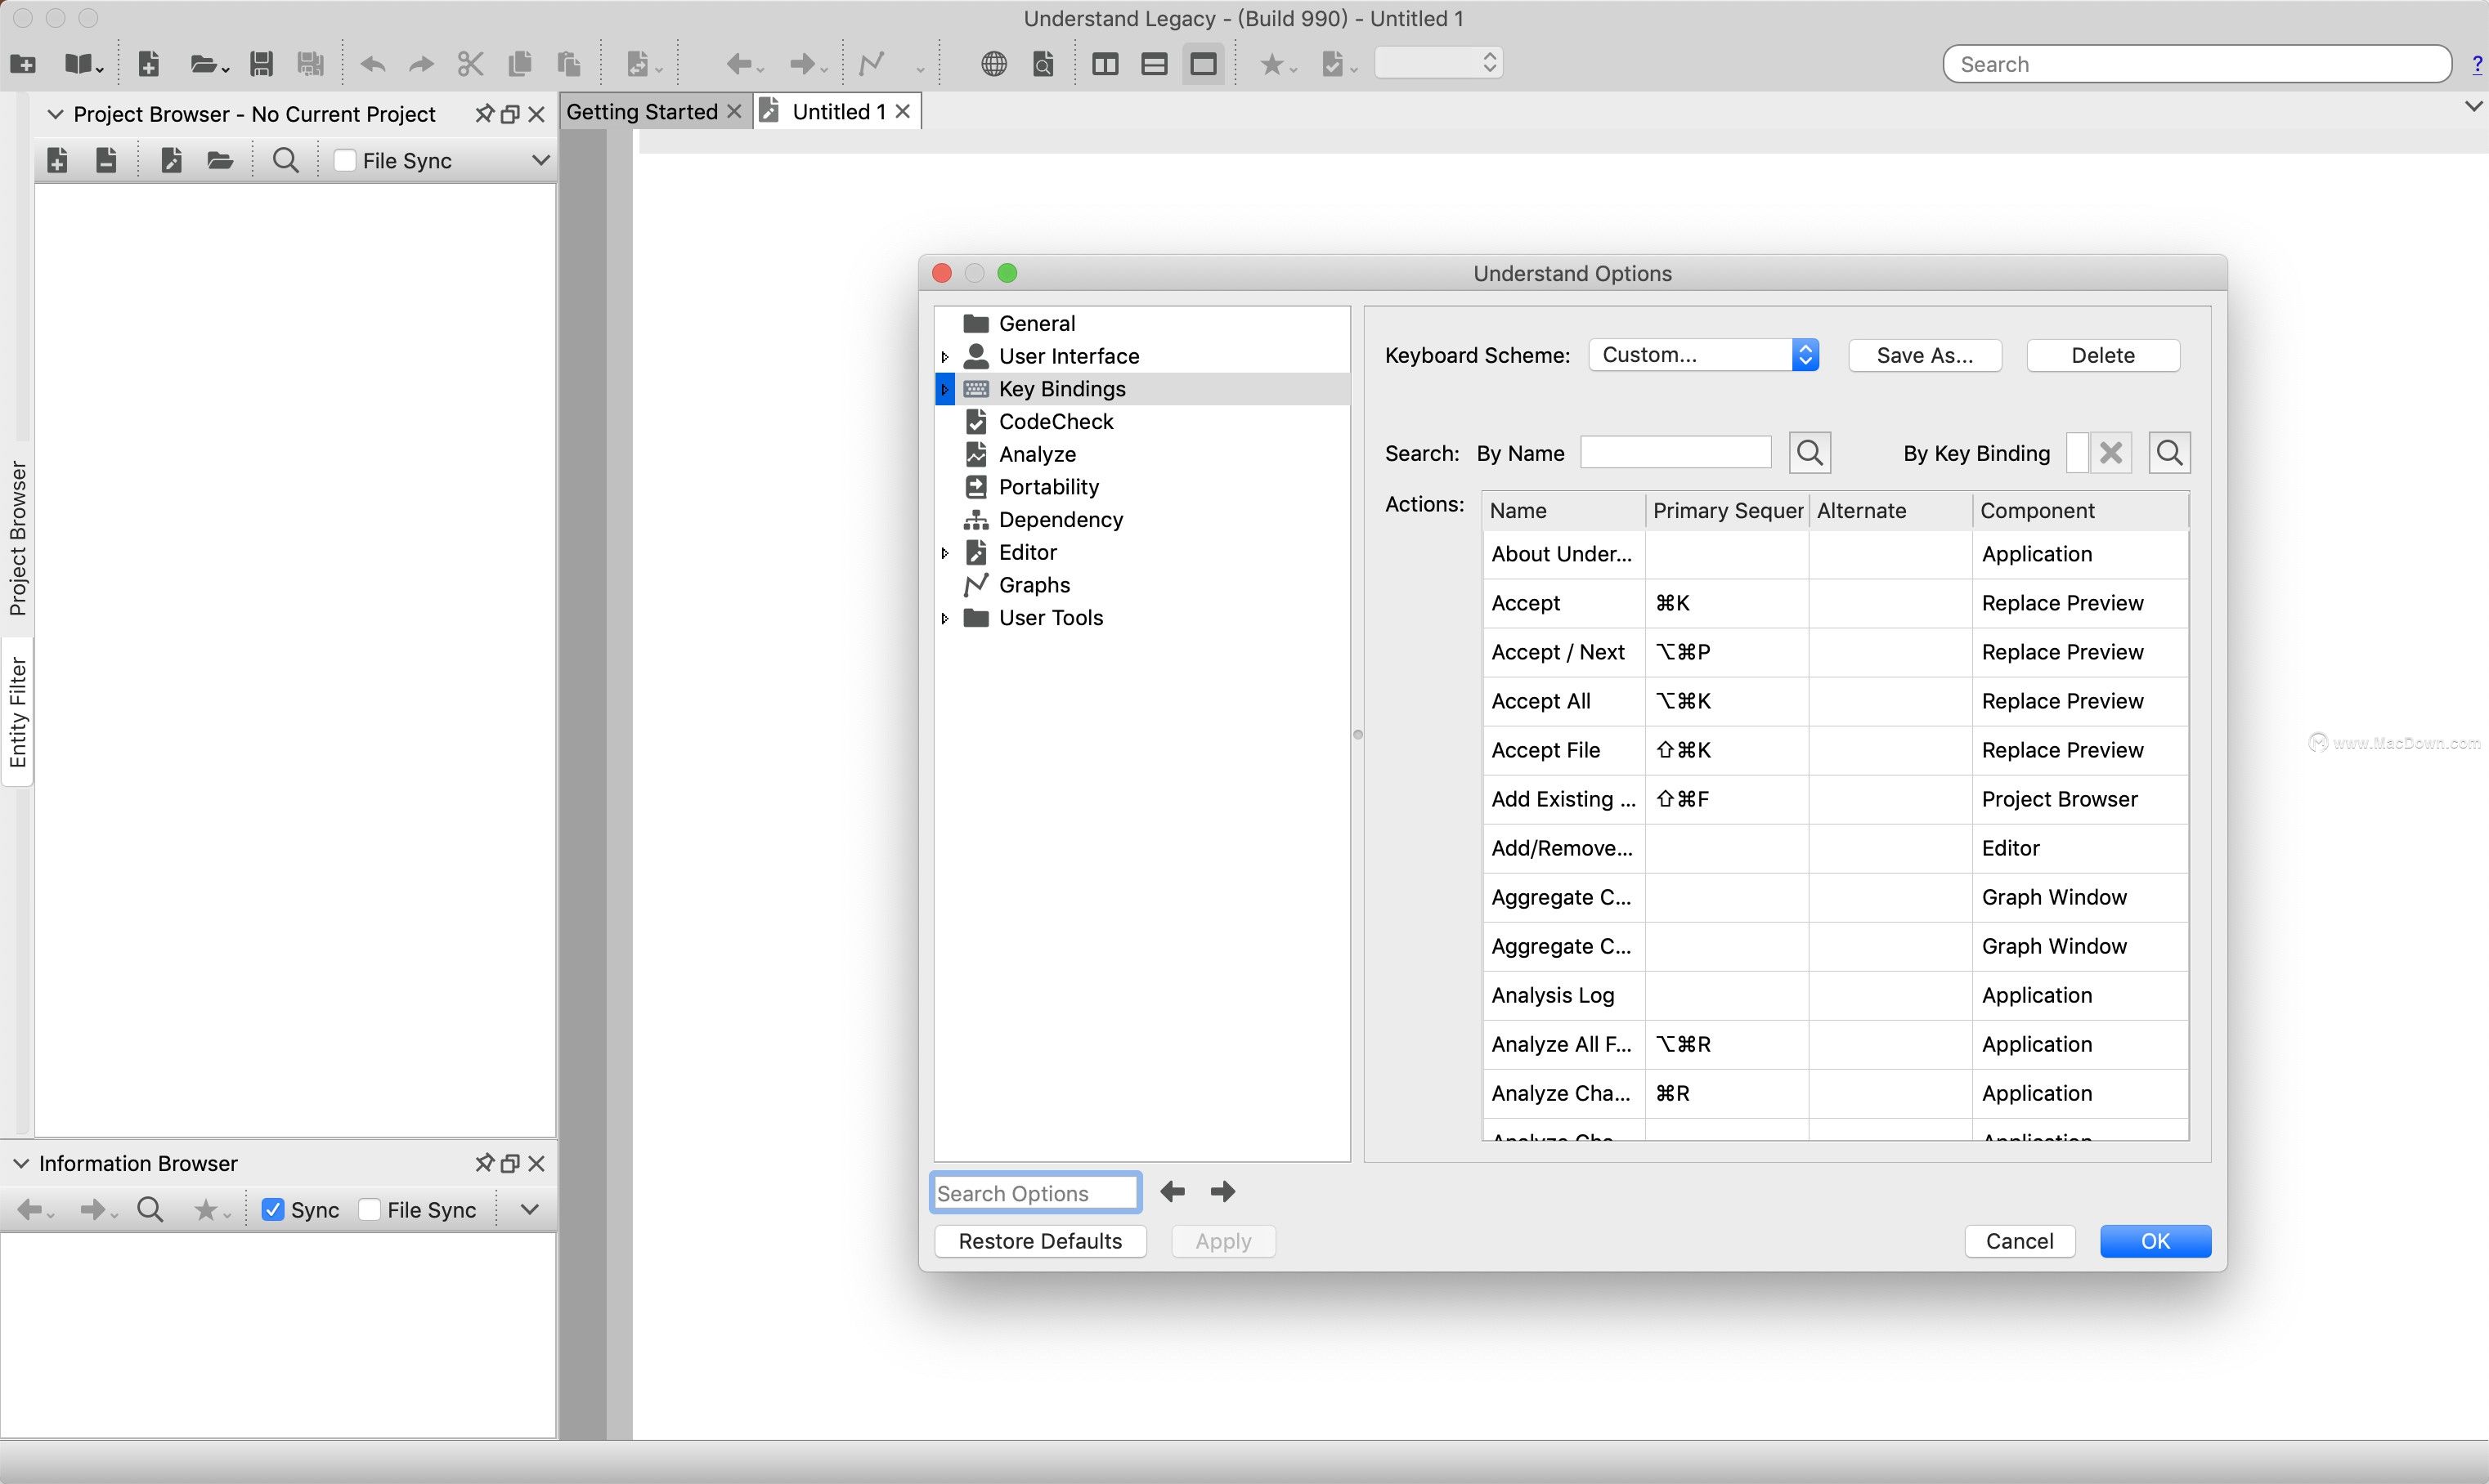Click the Cut scissors icon
Screen dimensions: 2489x1484
[470, 65]
